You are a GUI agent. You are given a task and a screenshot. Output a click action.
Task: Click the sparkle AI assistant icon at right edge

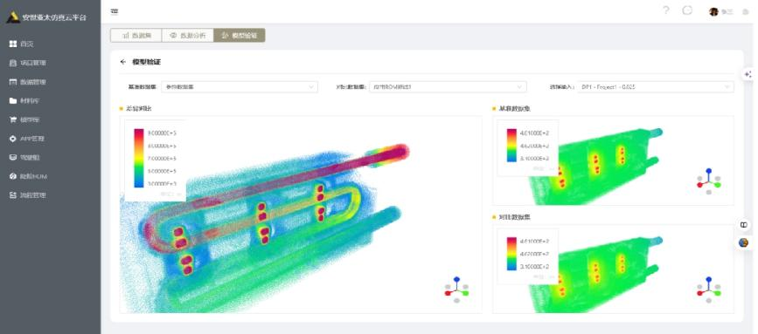pos(748,74)
